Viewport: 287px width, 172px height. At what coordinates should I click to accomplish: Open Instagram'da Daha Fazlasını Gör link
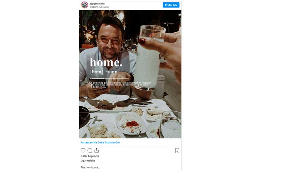click(x=100, y=142)
